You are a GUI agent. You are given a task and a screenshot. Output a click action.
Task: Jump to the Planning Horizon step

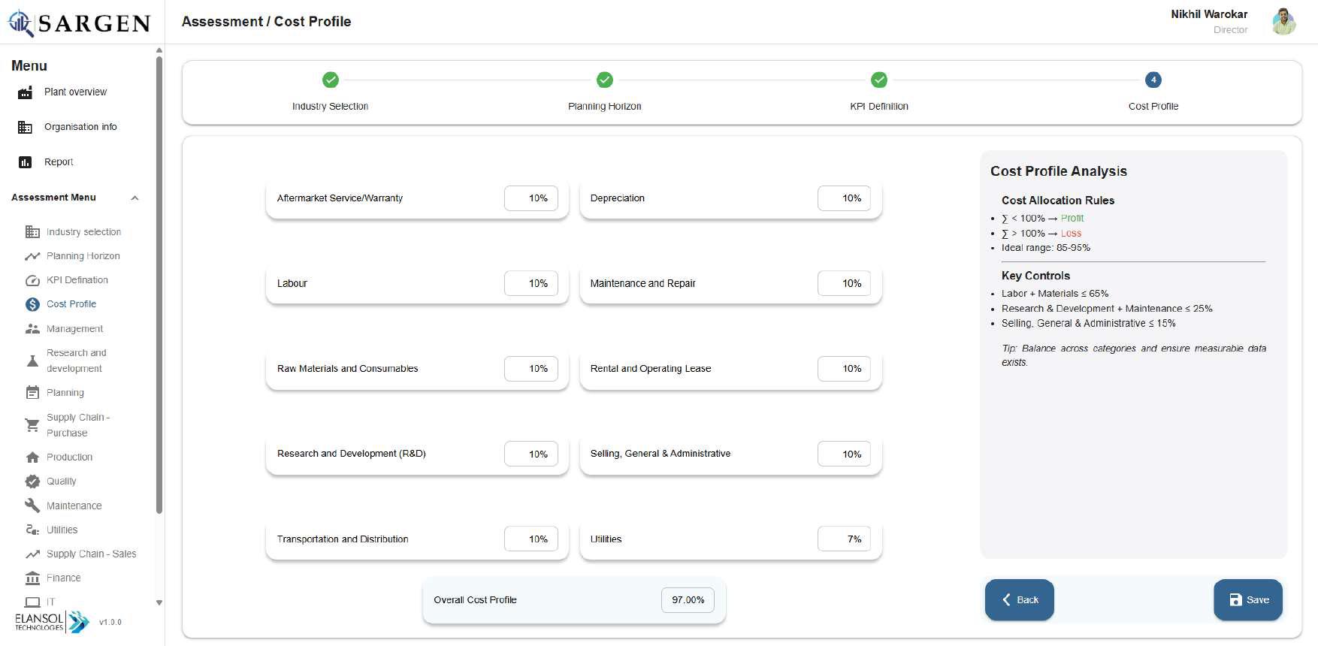click(x=604, y=80)
